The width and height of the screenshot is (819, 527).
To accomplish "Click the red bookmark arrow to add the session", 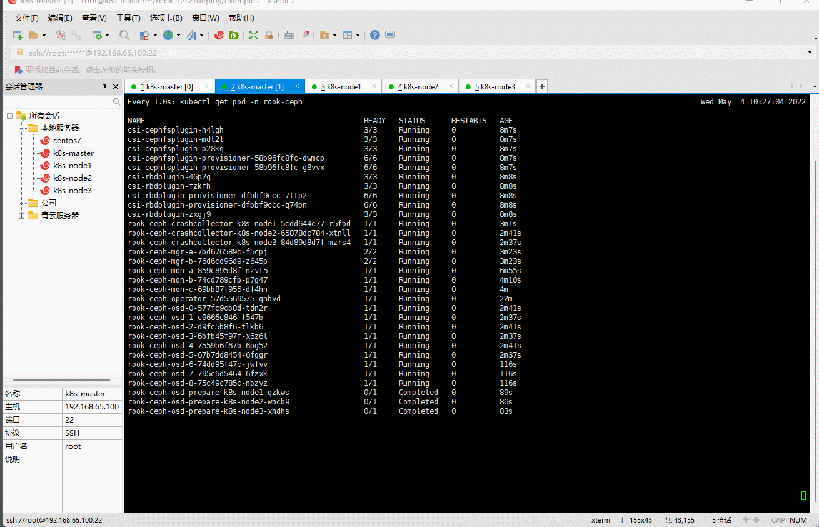I will (x=19, y=69).
